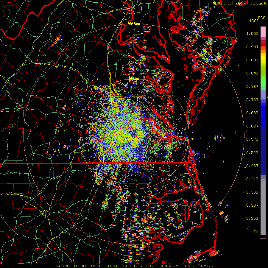Click the Correlation Coefficient caption at bottom
Image resolution: width=268 pixels, height=268 pixels.
[x=135, y=266]
